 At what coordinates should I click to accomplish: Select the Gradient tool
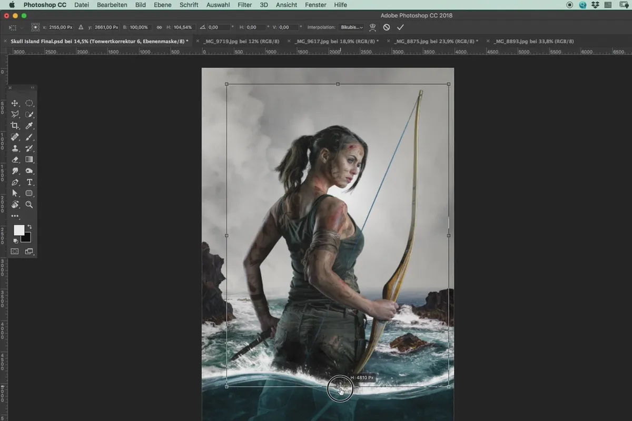[29, 159]
